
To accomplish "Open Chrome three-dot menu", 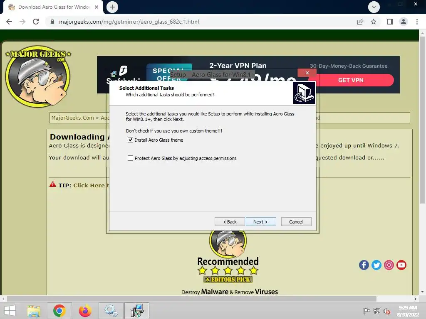I will point(417,22).
